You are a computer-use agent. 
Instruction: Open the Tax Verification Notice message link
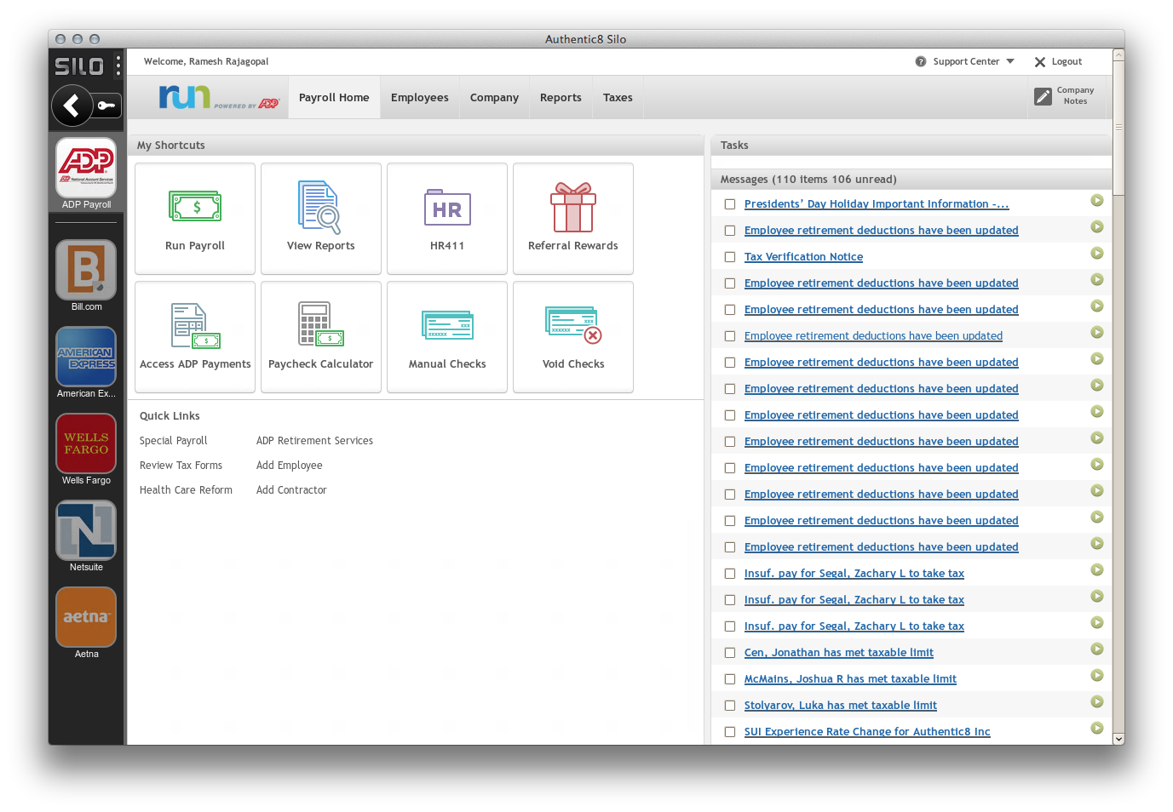(803, 257)
